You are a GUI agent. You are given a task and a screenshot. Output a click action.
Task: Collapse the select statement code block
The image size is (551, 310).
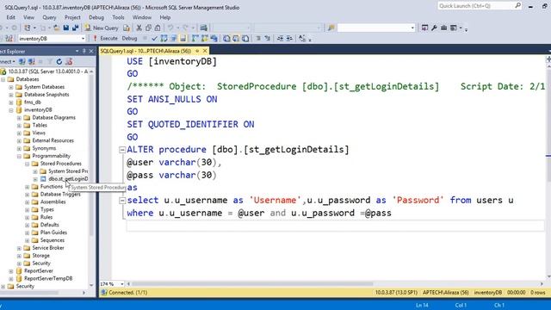(x=122, y=201)
